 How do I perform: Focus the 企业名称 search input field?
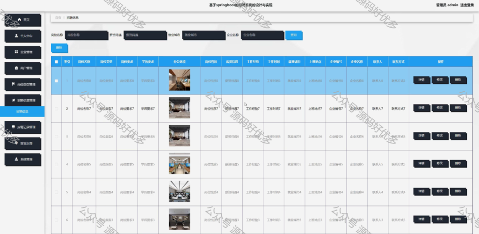[262, 36]
